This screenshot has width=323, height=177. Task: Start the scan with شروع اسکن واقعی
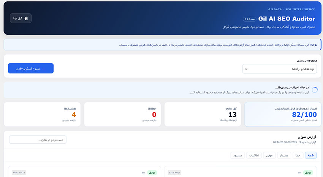click(x=31, y=69)
